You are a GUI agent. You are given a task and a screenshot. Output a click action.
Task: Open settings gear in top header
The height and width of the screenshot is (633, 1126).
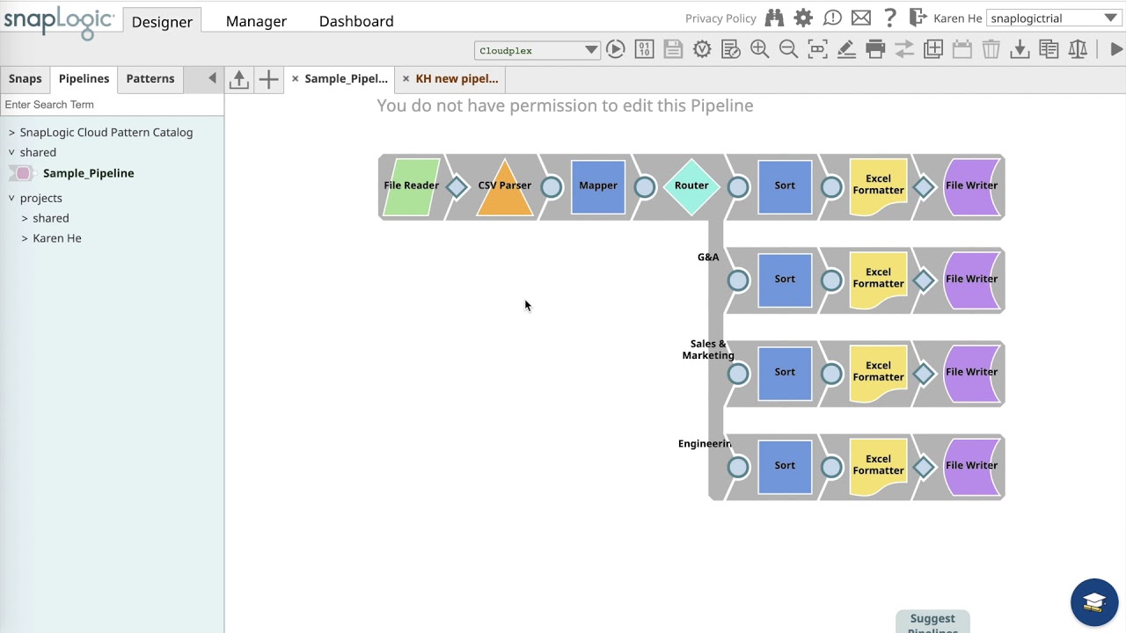click(803, 18)
